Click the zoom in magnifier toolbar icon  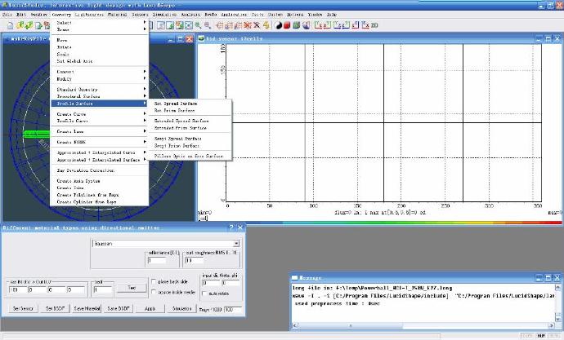[198, 25]
